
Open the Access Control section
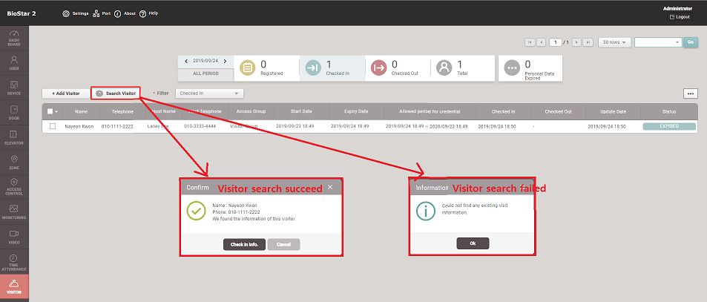coord(14,186)
